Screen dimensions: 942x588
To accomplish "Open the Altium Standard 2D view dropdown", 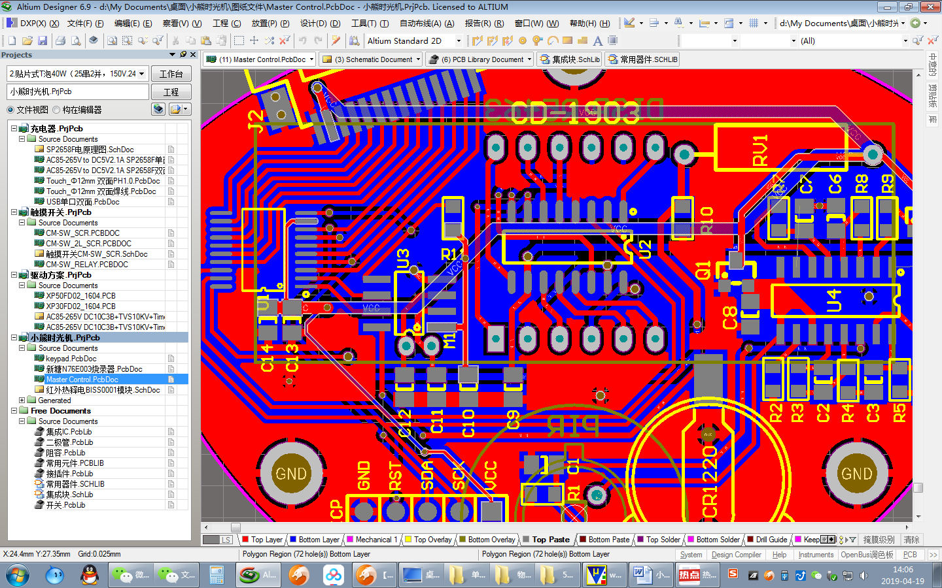I will coord(459,41).
